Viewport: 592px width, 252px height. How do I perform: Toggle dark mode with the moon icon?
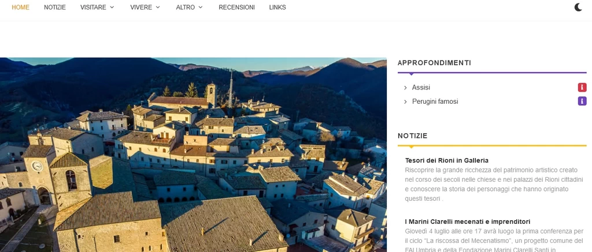578,7
